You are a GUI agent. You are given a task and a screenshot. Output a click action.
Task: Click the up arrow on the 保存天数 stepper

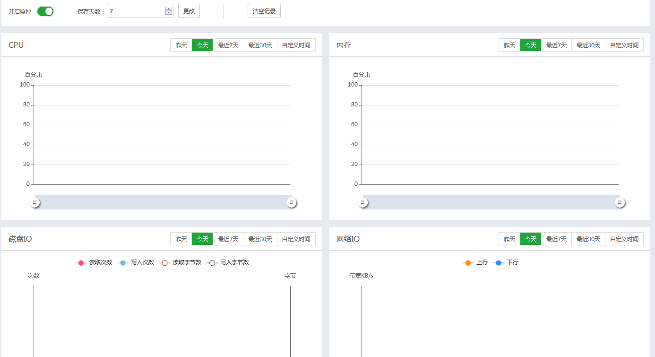pyautogui.click(x=168, y=8)
